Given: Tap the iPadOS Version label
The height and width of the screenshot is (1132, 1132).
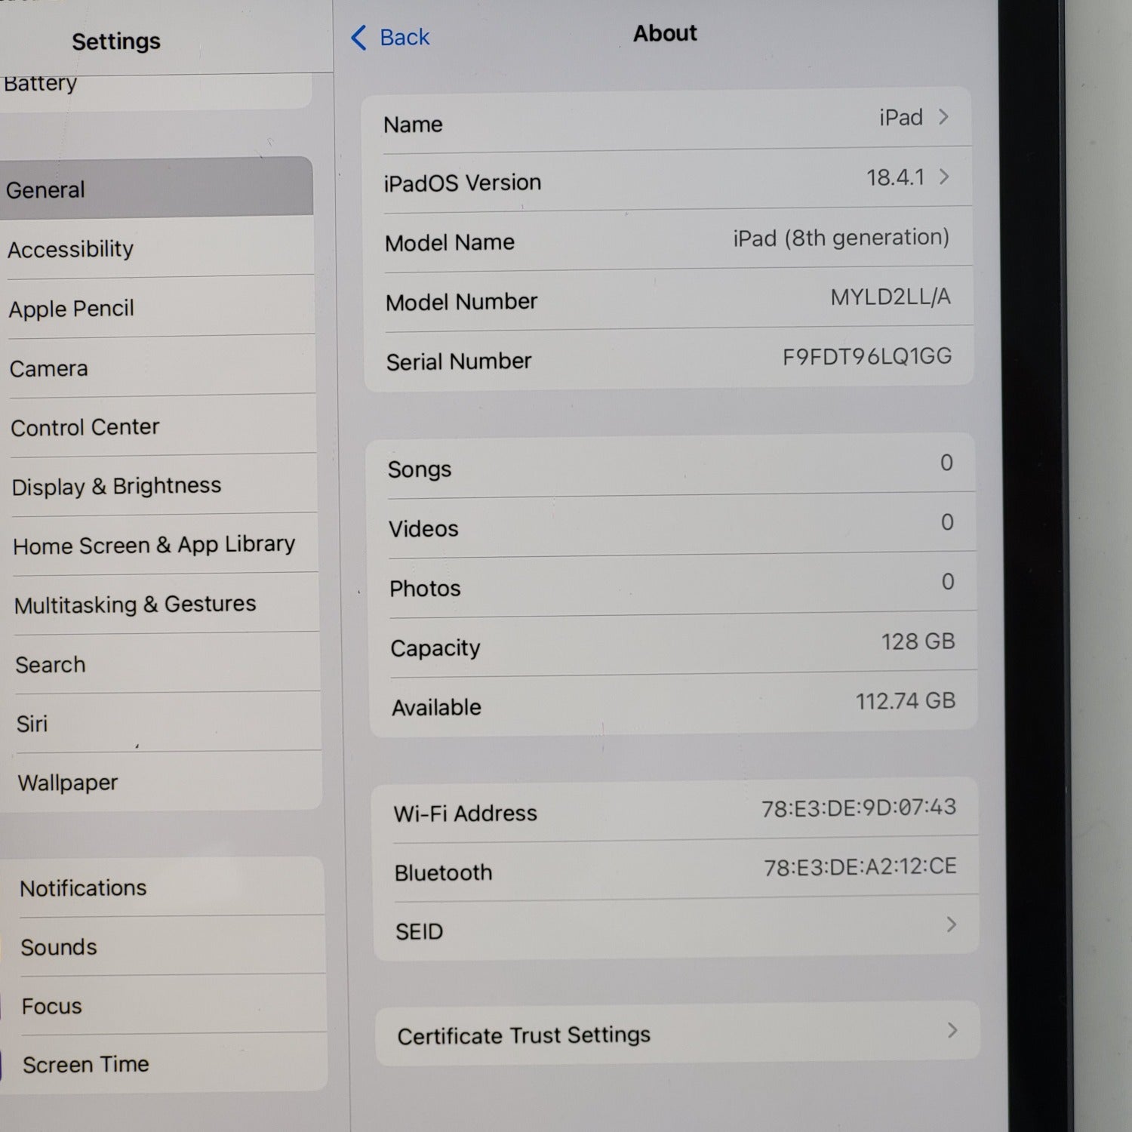Looking at the screenshot, I should tap(462, 183).
